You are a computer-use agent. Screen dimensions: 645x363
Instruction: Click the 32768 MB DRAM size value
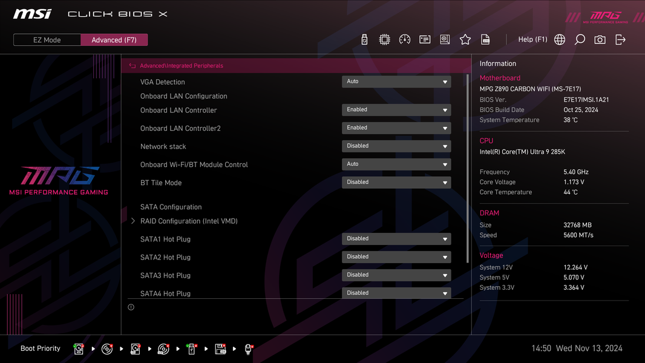pyautogui.click(x=578, y=225)
